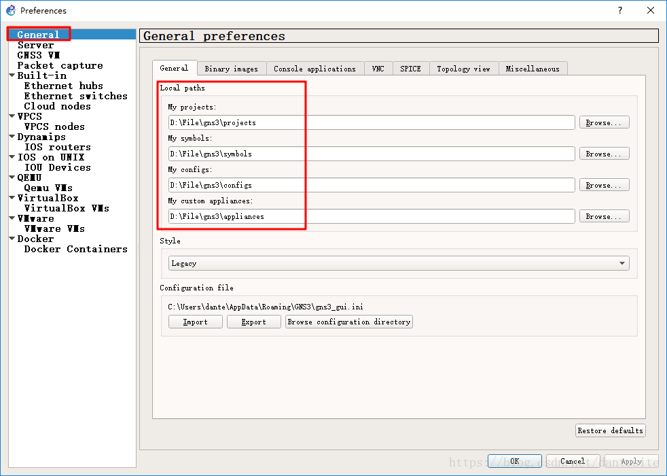This screenshot has width=667, height=476.
Task: Select the Dynamips tree entry
Action: point(41,137)
